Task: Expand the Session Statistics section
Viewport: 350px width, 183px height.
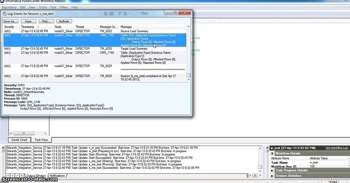Action: tap(272, 176)
